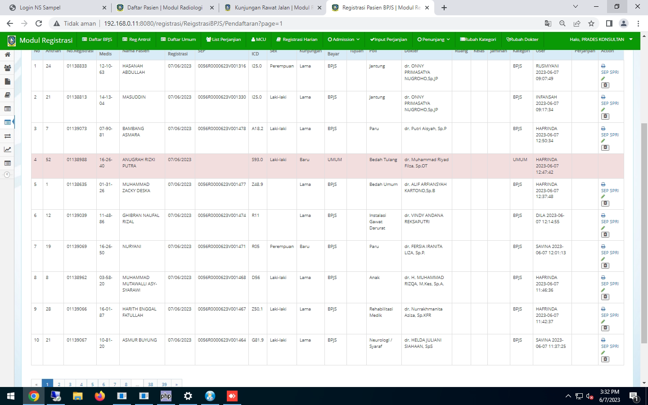
Task: Open the line chart icon in sidebar
Action: [7, 149]
